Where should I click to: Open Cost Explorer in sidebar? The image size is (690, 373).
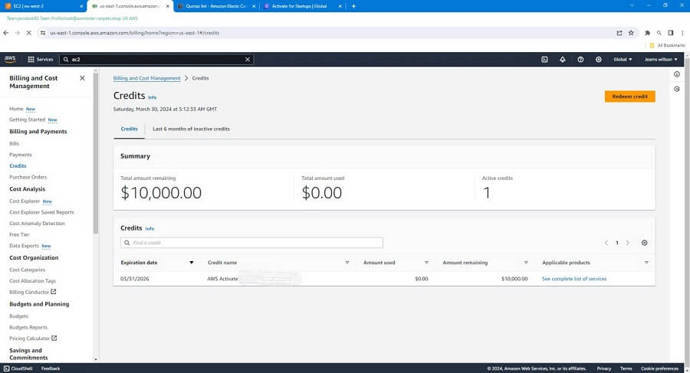tap(25, 201)
